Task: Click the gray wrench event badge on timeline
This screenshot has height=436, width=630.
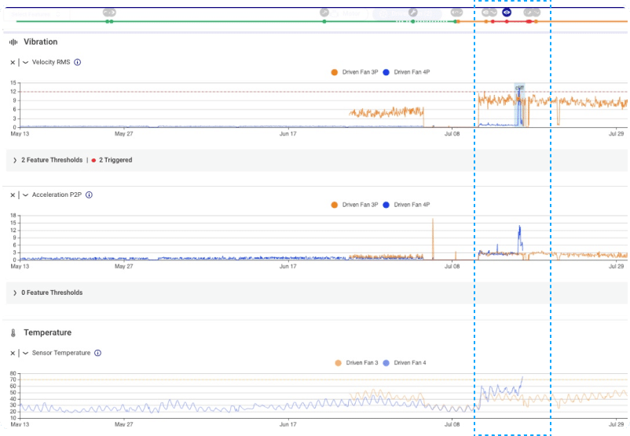Action: click(412, 13)
